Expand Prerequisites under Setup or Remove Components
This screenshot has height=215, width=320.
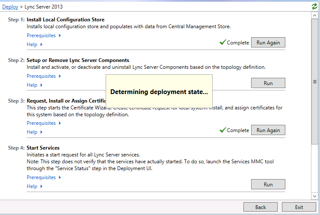click(44, 76)
